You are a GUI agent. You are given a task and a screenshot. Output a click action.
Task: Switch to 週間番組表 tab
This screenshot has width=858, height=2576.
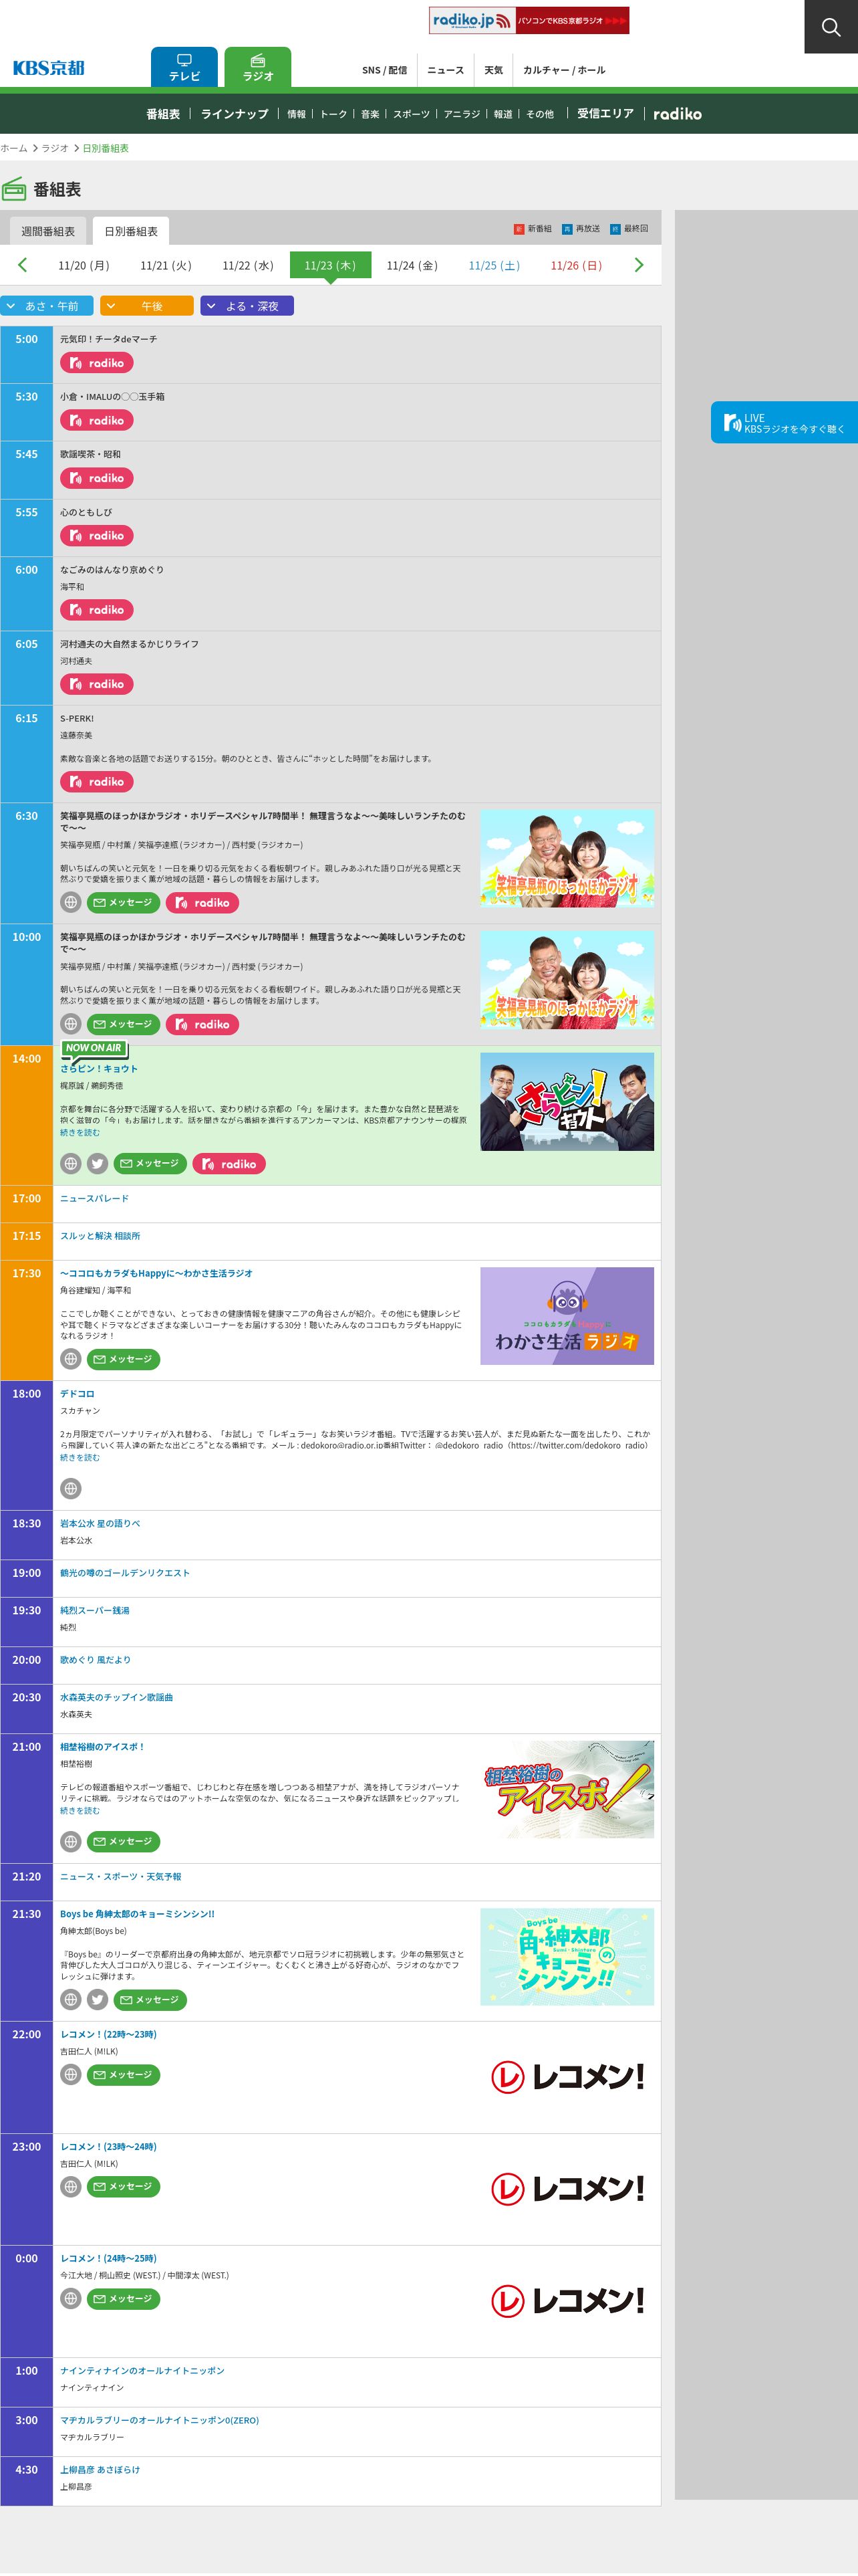coord(48,231)
